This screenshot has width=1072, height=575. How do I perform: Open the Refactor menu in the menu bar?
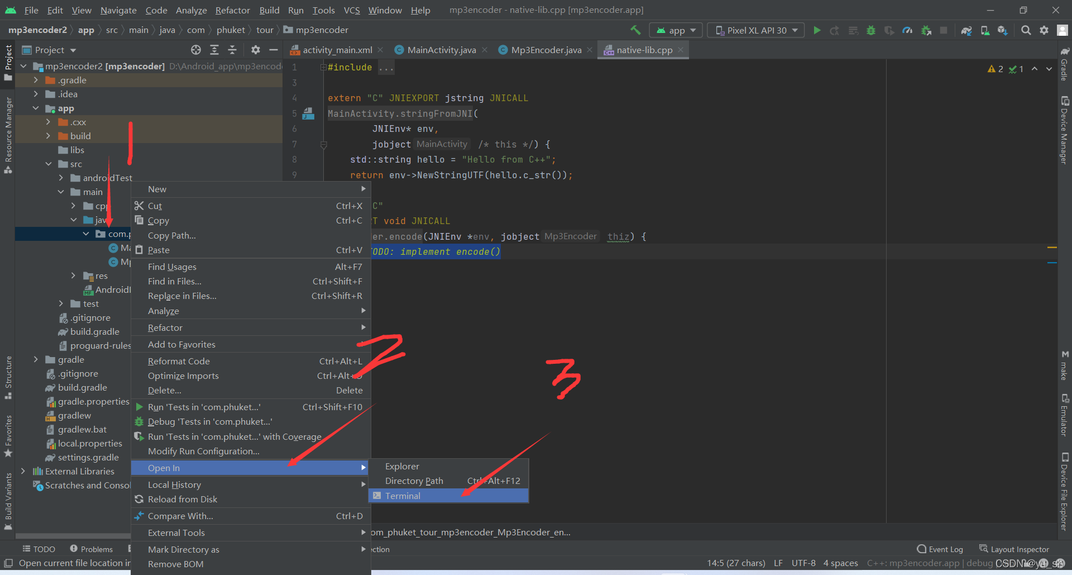pyautogui.click(x=232, y=10)
